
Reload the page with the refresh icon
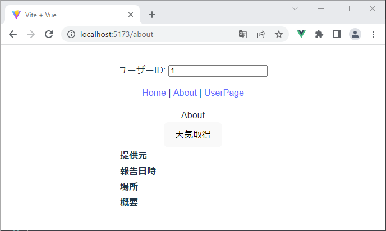point(49,34)
